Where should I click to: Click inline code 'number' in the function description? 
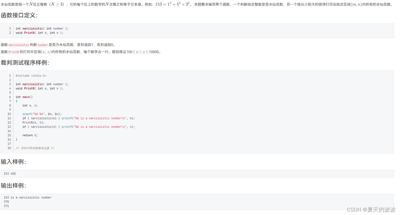click(43, 45)
